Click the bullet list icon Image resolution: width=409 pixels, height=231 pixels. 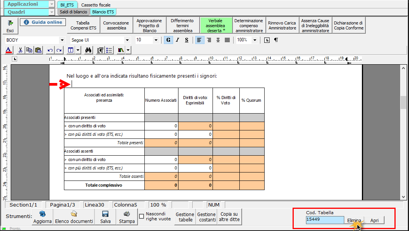click(109, 50)
